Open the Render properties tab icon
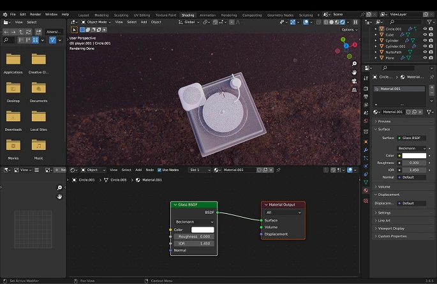 pos(366,89)
